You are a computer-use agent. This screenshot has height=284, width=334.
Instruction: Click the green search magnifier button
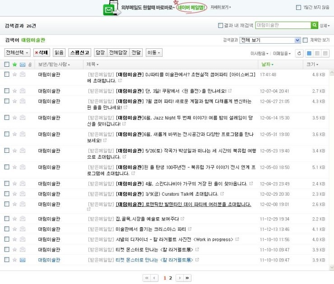click(x=315, y=26)
